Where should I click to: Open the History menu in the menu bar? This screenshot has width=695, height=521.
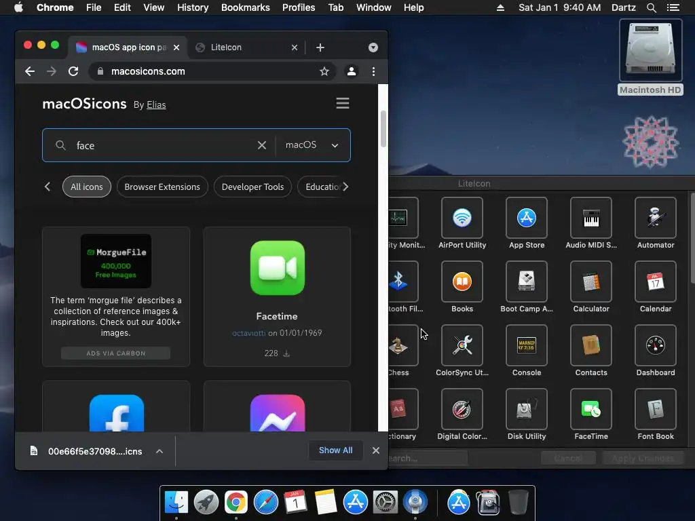pos(193,7)
